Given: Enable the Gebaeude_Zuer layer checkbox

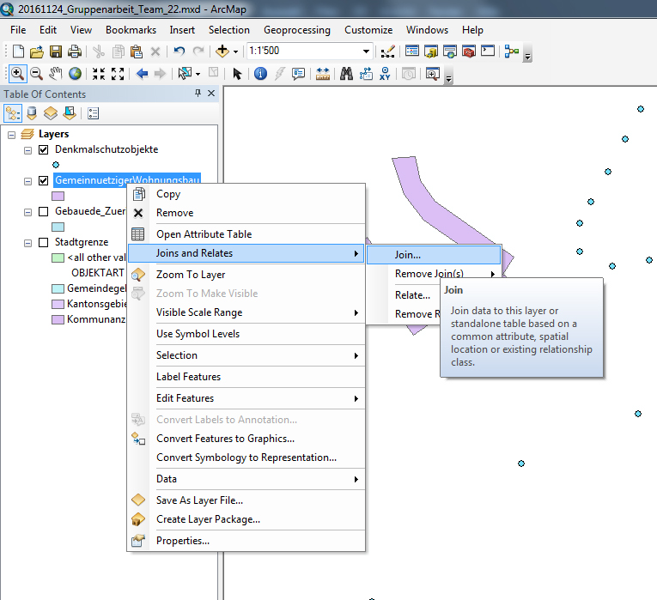Looking at the screenshot, I should coord(44,212).
